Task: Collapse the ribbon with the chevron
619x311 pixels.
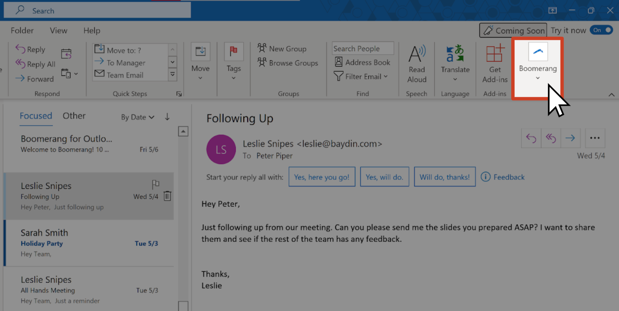Action: coord(611,95)
